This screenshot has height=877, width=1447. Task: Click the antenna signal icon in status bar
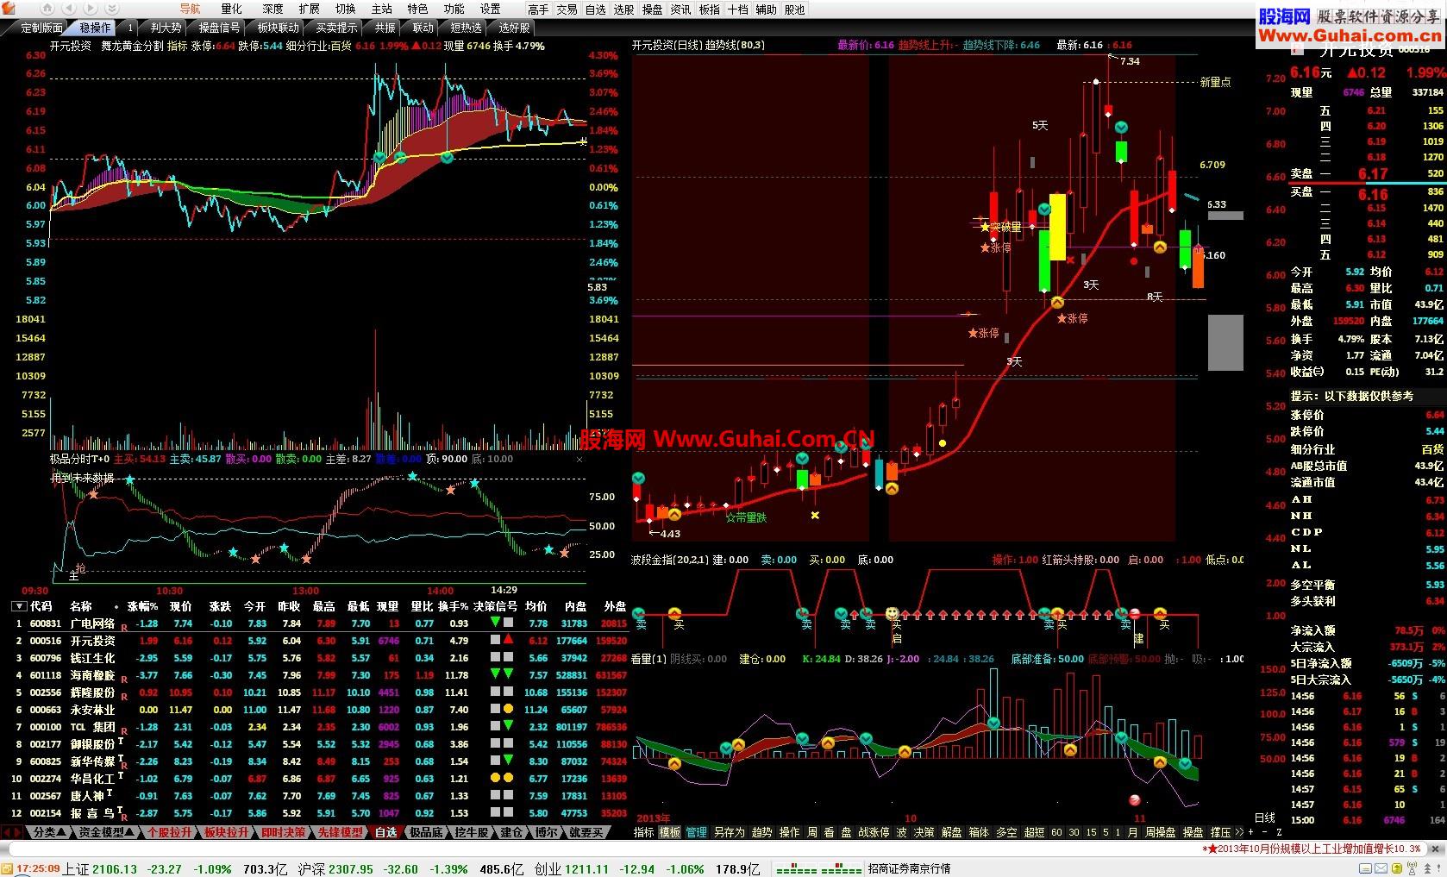pyautogui.click(x=1412, y=868)
